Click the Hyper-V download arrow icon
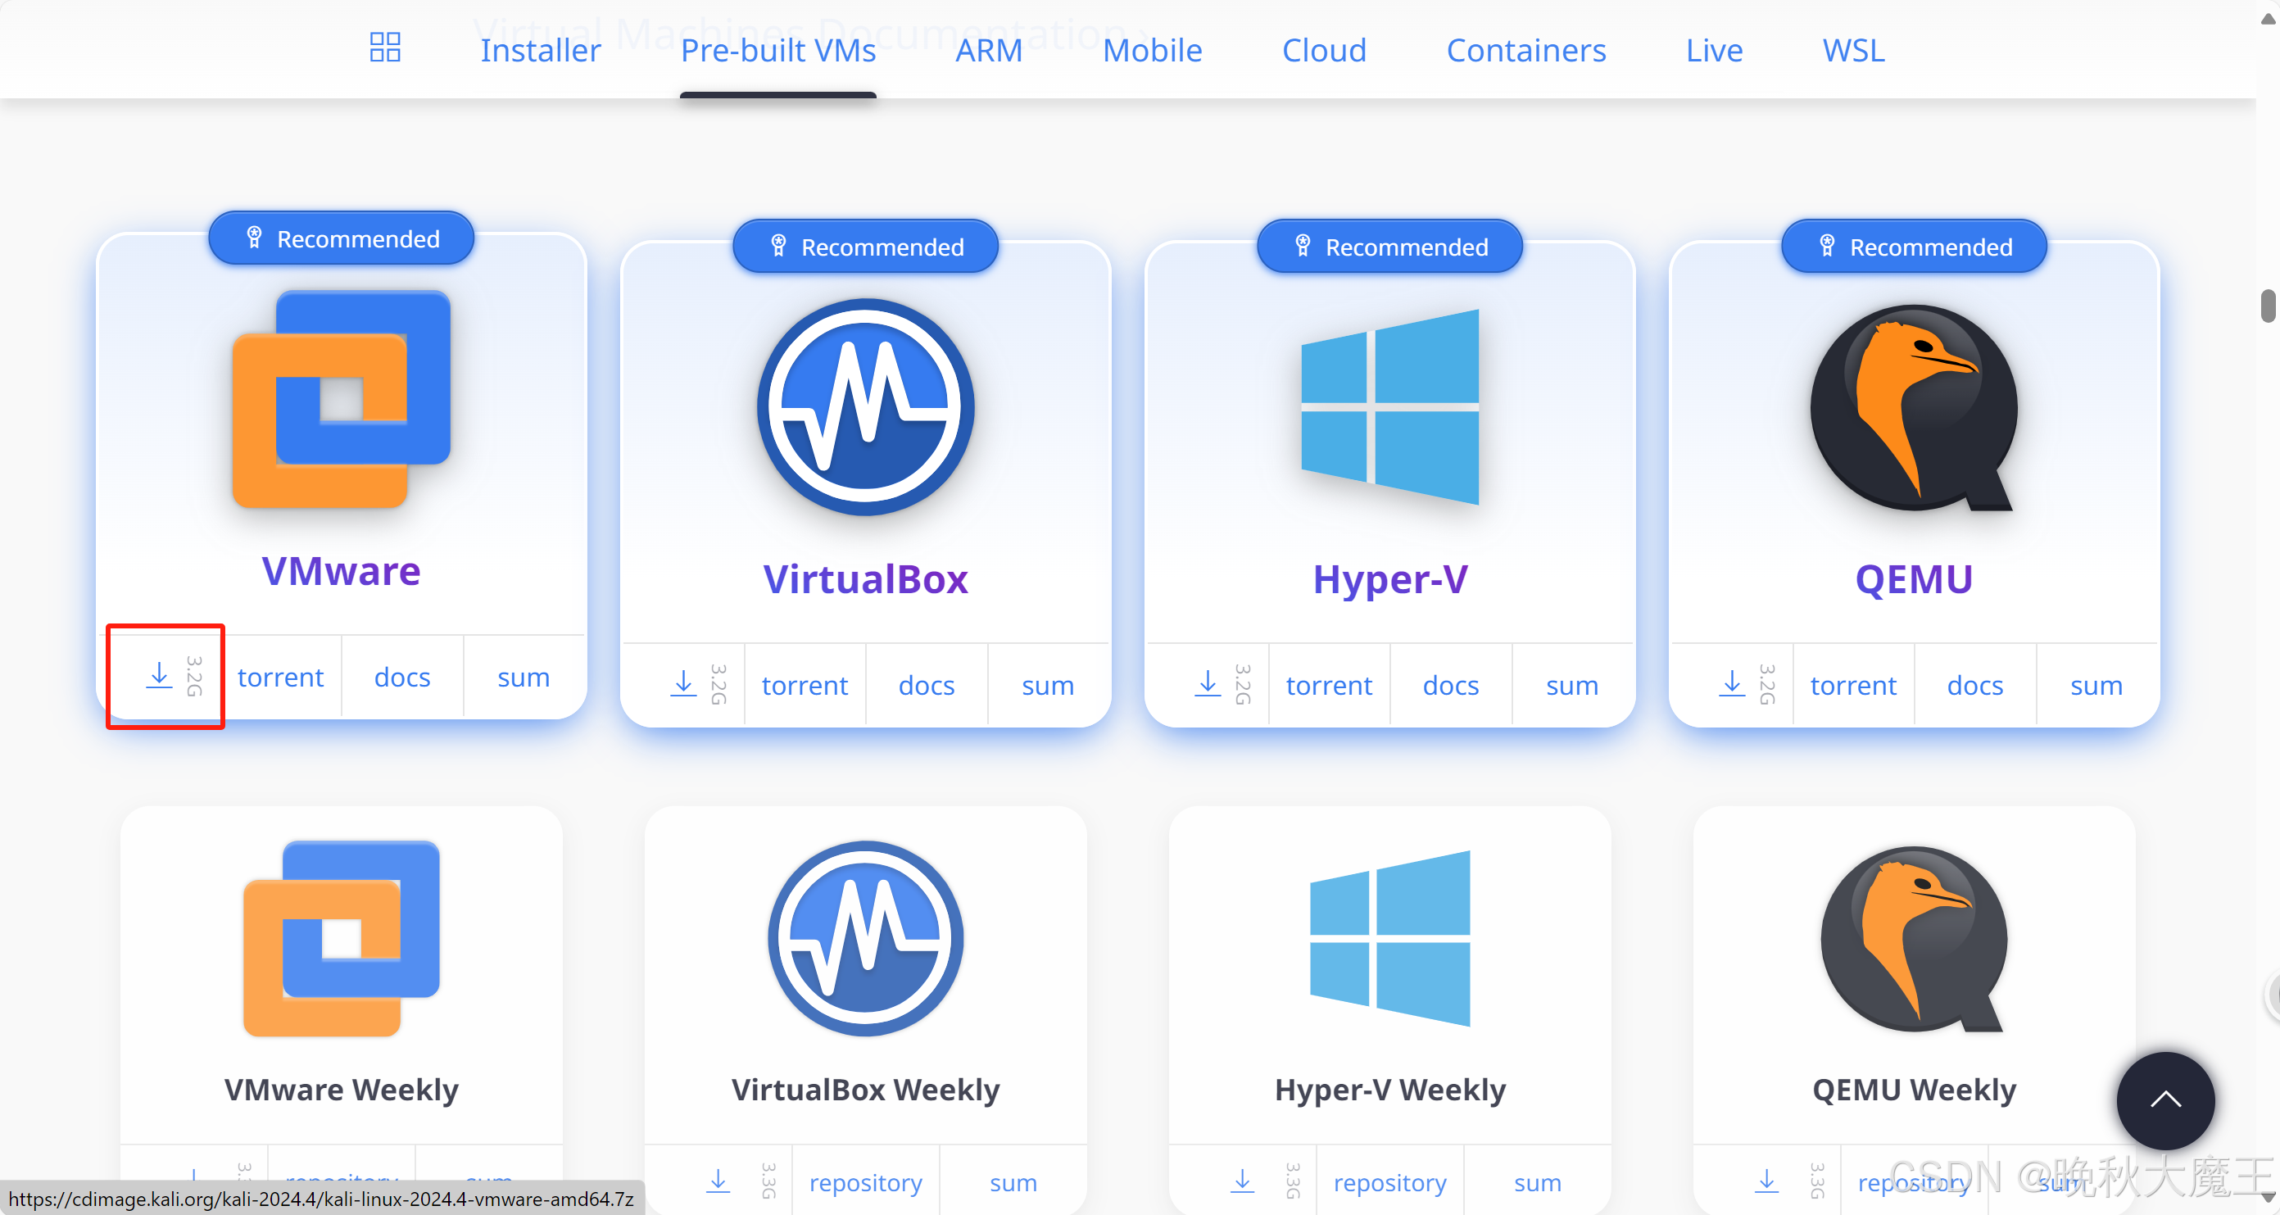 [1208, 684]
